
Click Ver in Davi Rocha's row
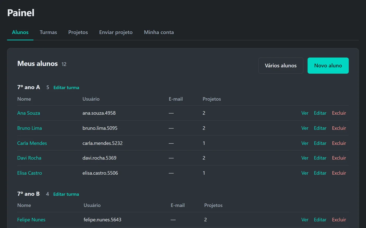305,158
